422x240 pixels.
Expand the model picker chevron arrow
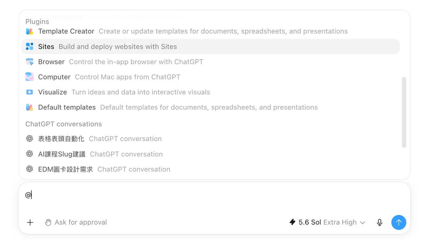363,223
